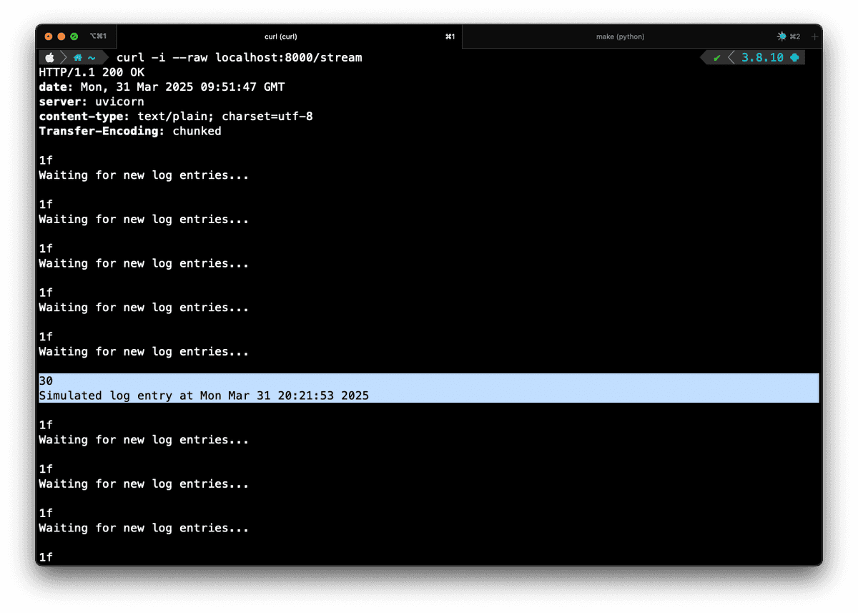Viewport: 858px width, 613px height.
Task: Click the powerline chevron after the Apple segment
Action: 64,57
